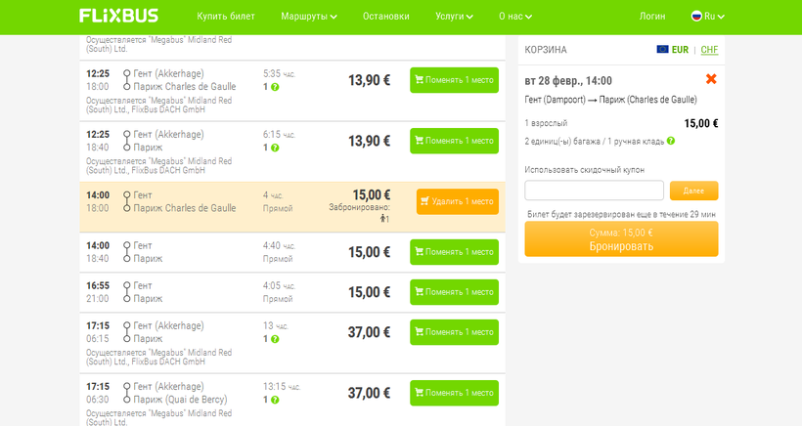Remove the trip from cart with orange X

[711, 79]
